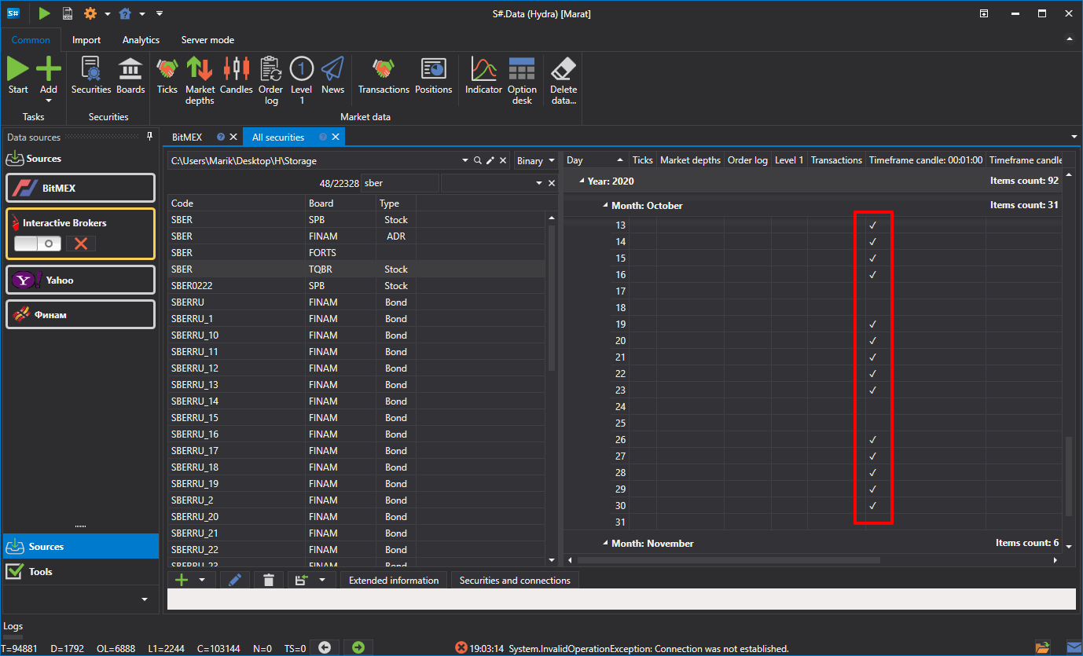Switch to the Analytics ribbon tab
Viewport: 1083px width, 656px height.
click(141, 40)
